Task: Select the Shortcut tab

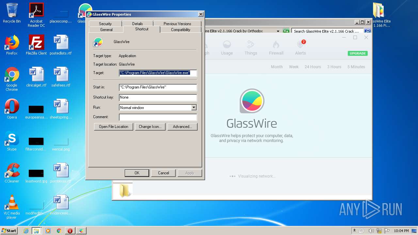Action: (x=142, y=29)
